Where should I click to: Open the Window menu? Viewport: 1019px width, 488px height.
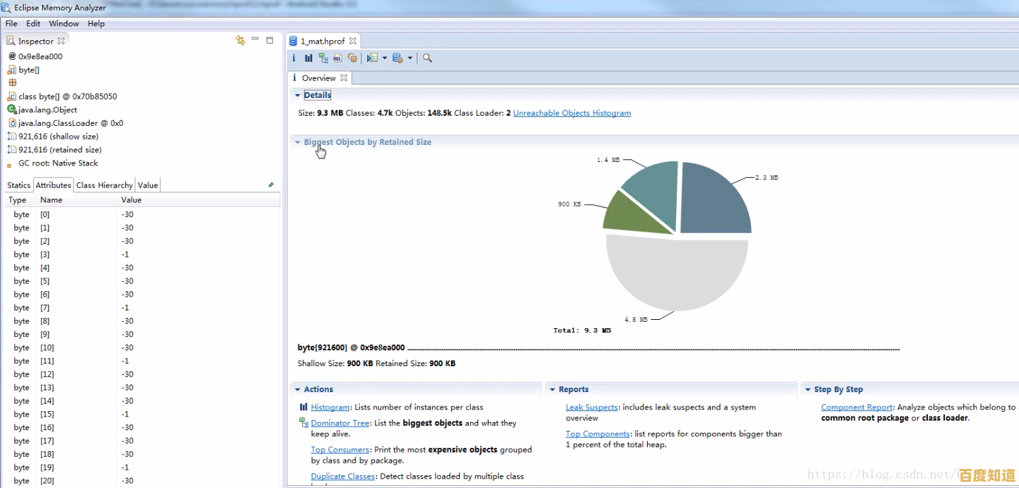coord(63,23)
